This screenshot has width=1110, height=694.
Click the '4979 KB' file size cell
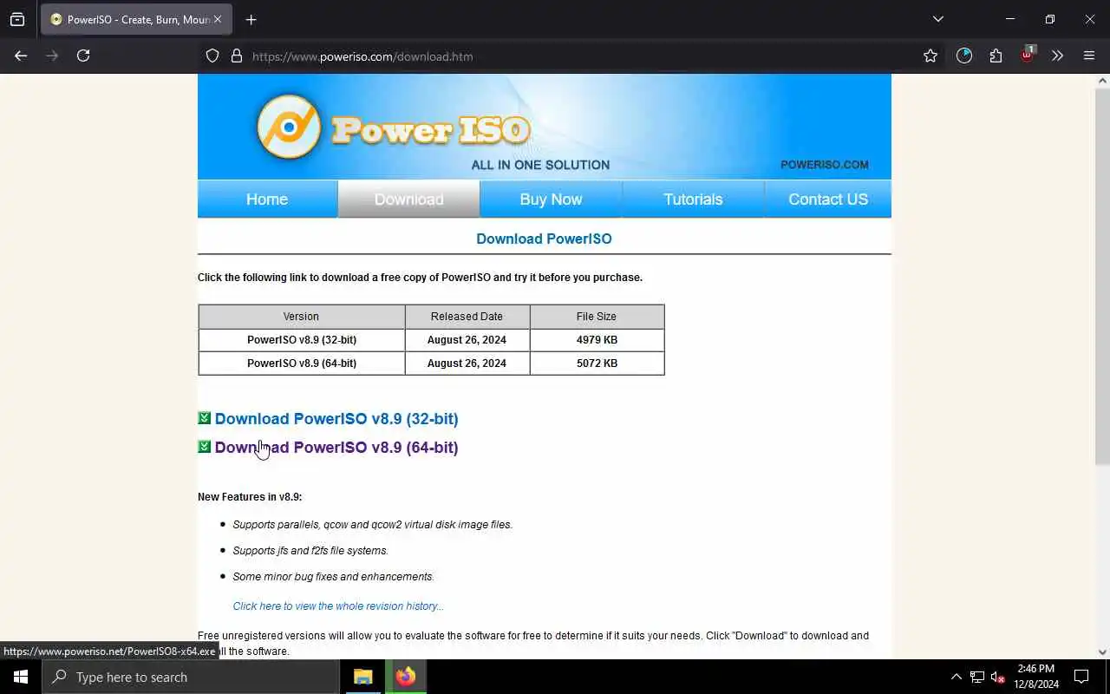click(x=597, y=340)
